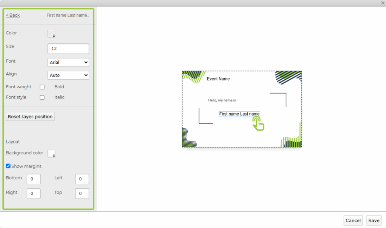Select the Event Name text layer
The width and height of the screenshot is (386, 228).
(x=218, y=79)
